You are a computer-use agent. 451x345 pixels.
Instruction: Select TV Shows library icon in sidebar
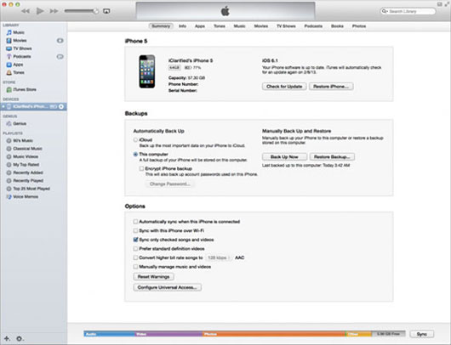click(x=9, y=48)
